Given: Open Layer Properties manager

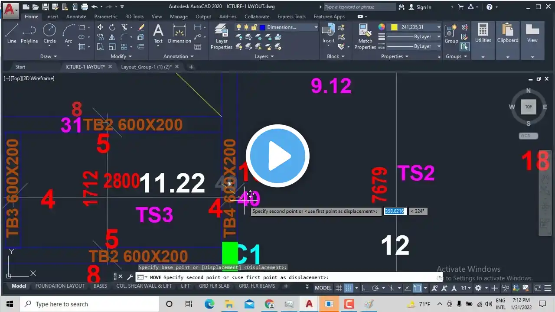Looking at the screenshot, I should [222, 36].
